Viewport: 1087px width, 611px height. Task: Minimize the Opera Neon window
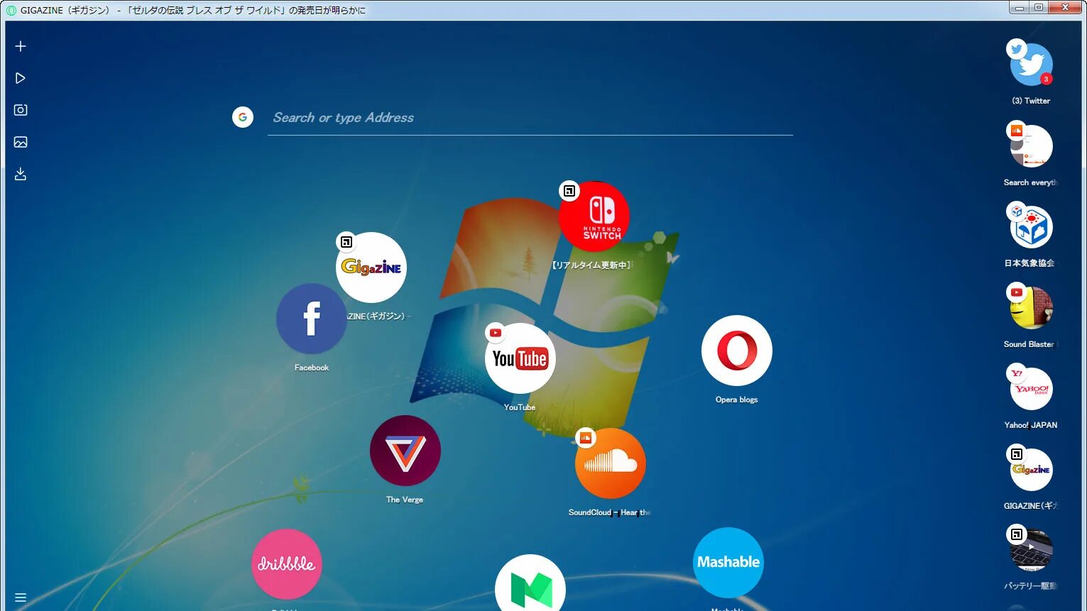point(1020,7)
